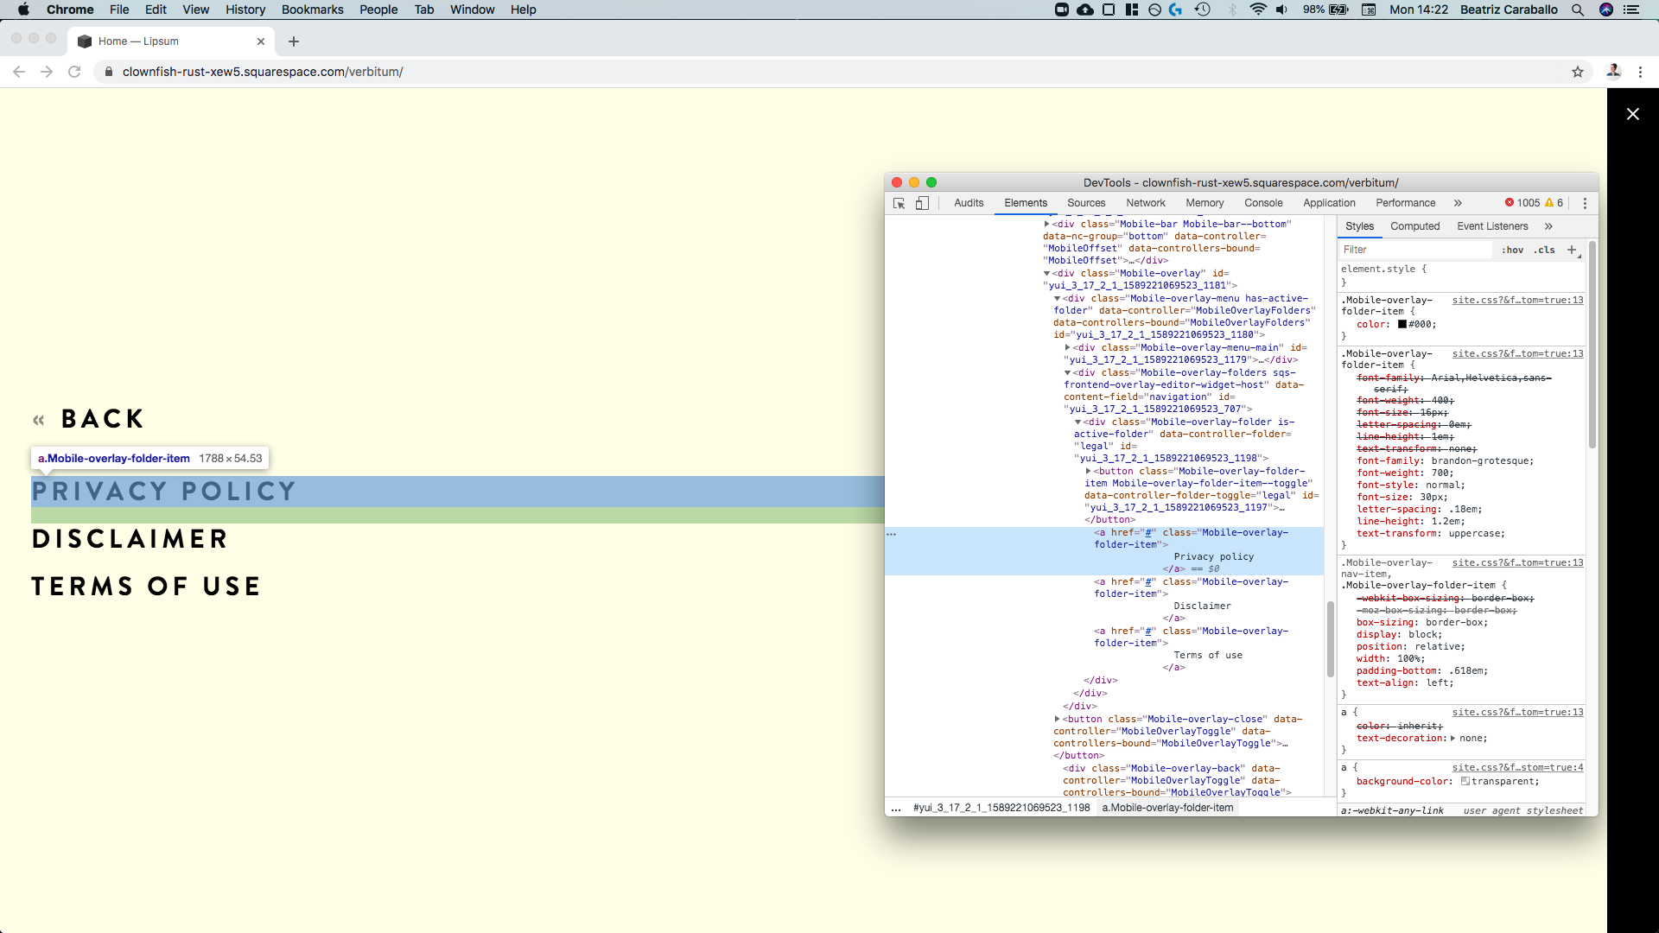Image resolution: width=1659 pixels, height=933 pixels.
Task: Expand the Mobile-overlay-close button node
Action: click(x=1057, y=719)
